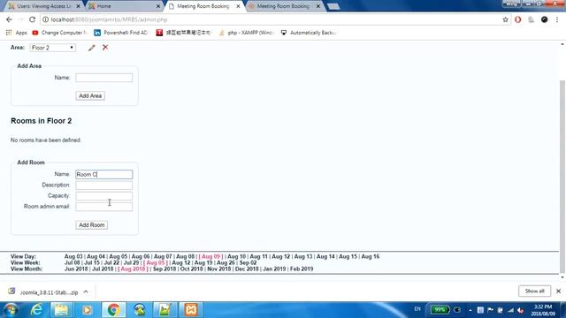Open the Change Computer Name bookmark
This screenshot has width=566, height=318.
[59, 33]
